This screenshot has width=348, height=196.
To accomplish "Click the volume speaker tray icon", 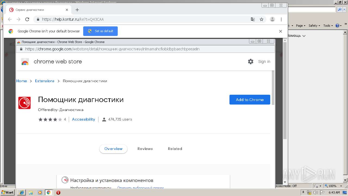I will [x=315, y=192].
